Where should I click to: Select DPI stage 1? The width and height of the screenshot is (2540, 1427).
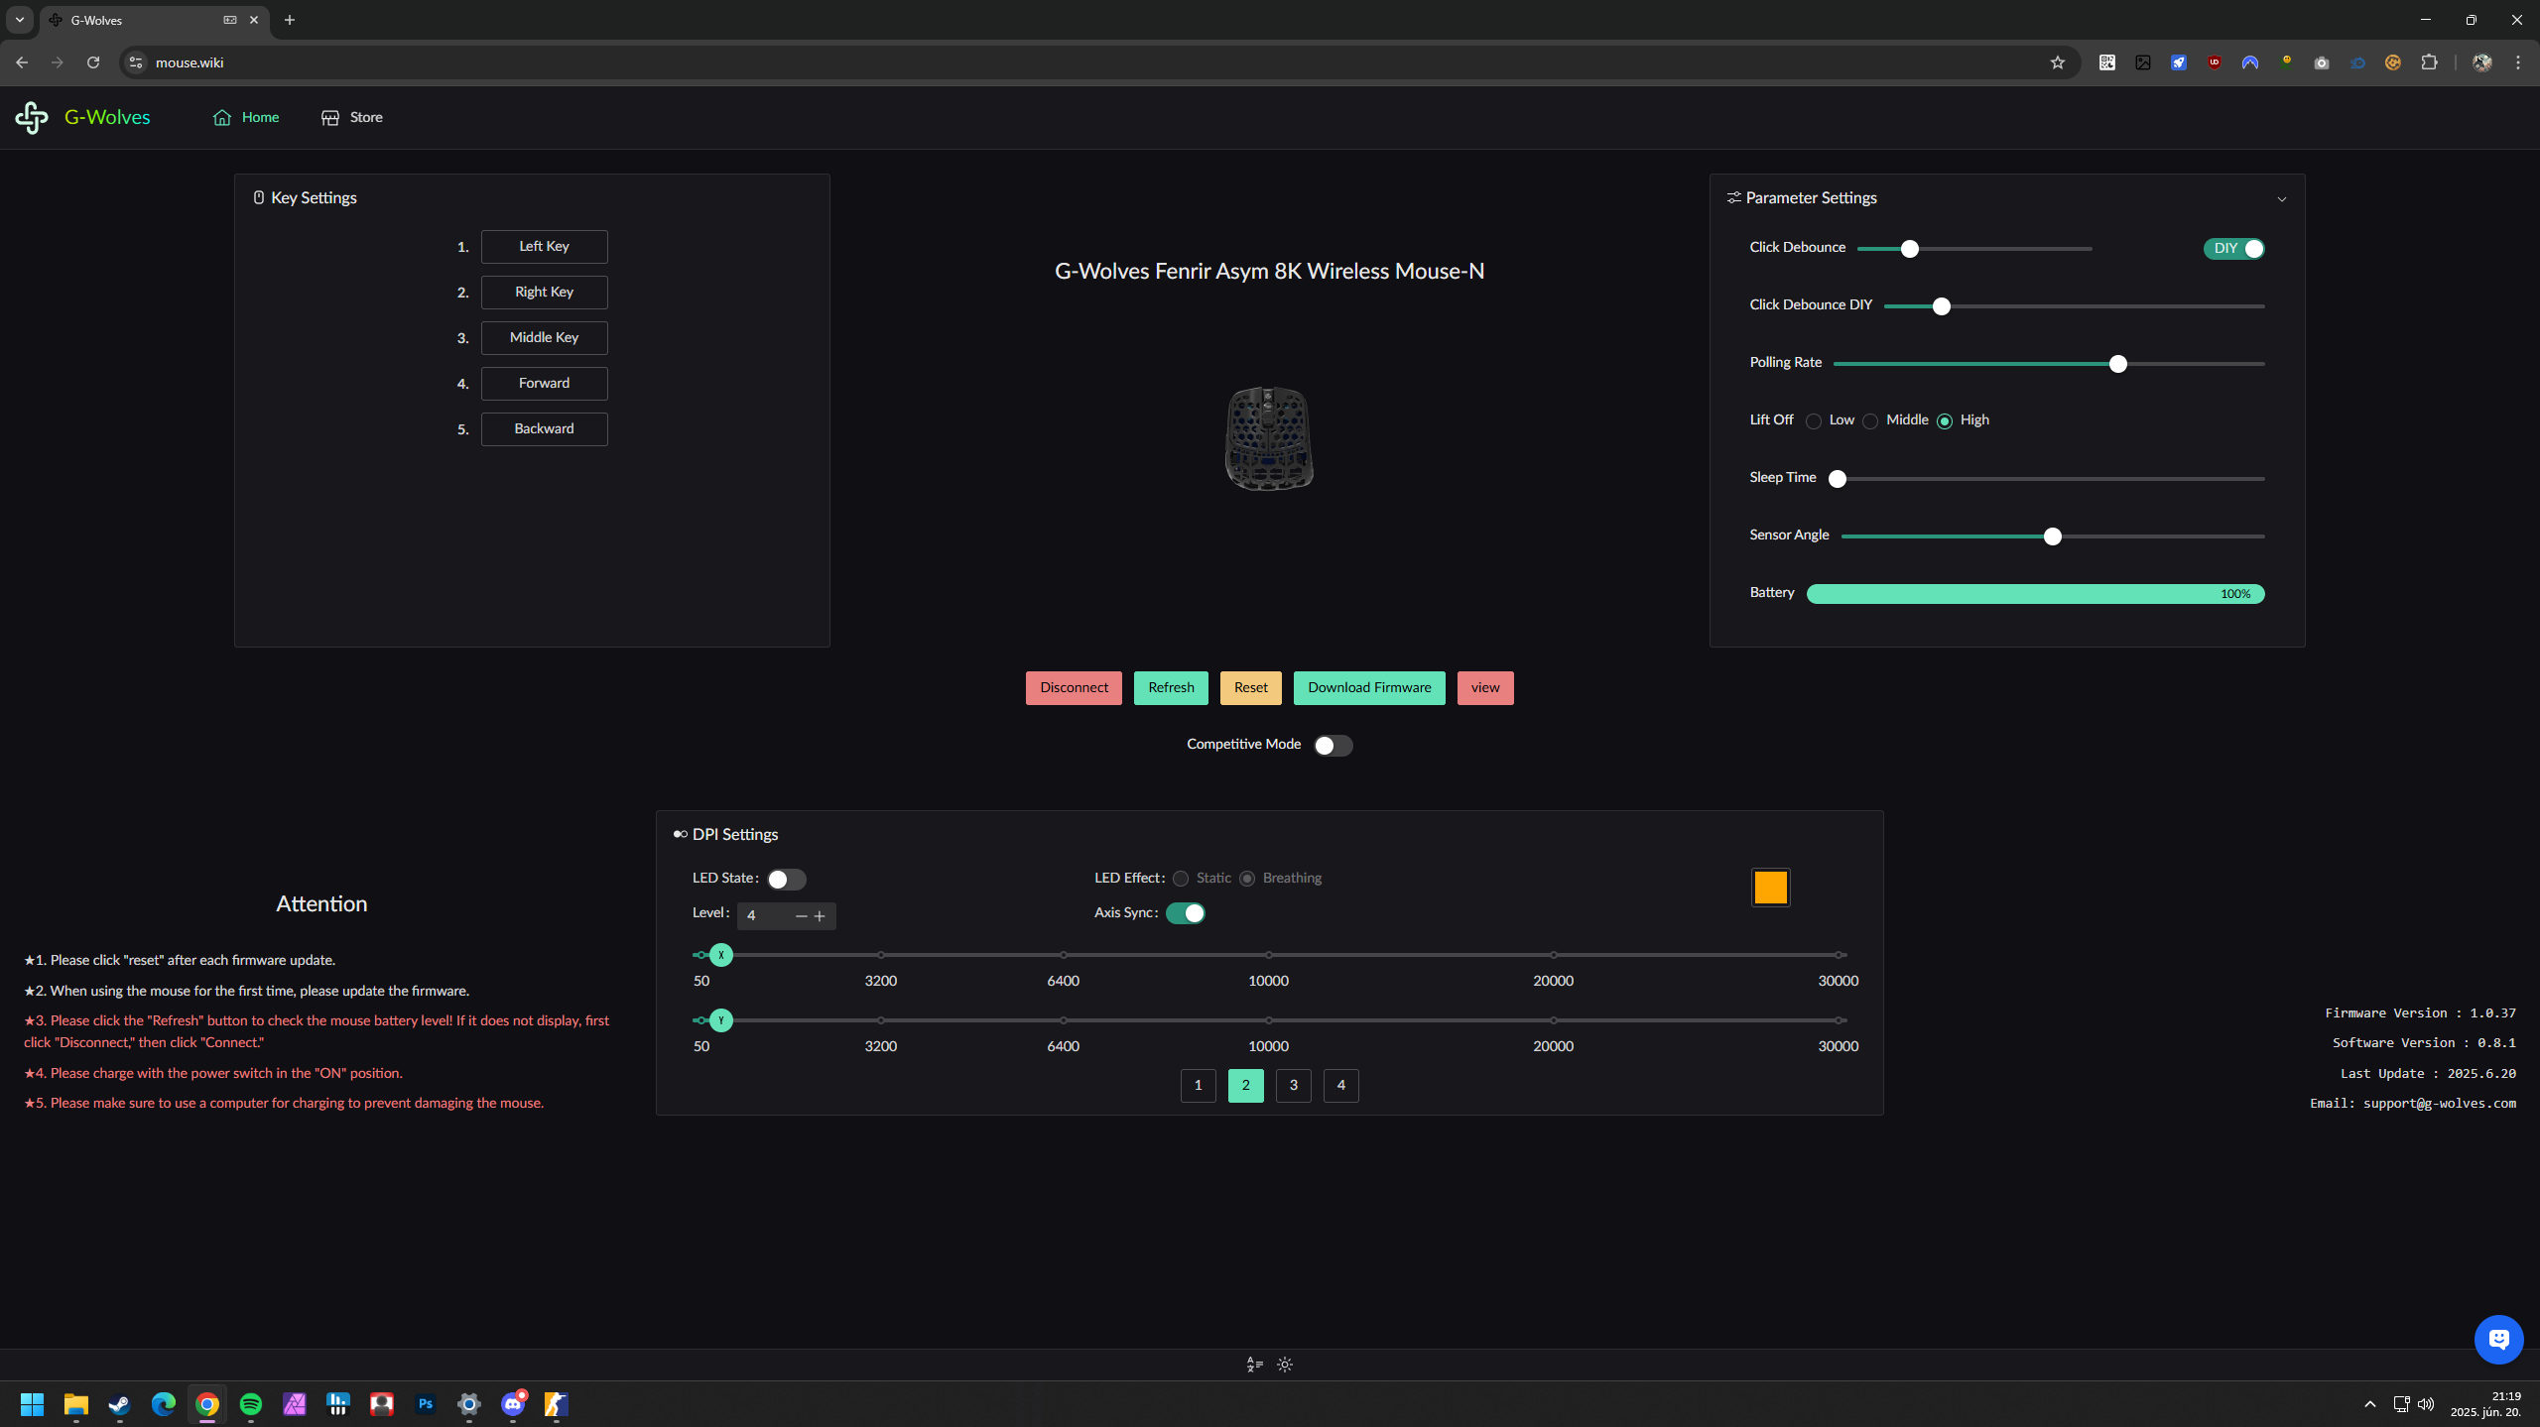point(1199,1086)
